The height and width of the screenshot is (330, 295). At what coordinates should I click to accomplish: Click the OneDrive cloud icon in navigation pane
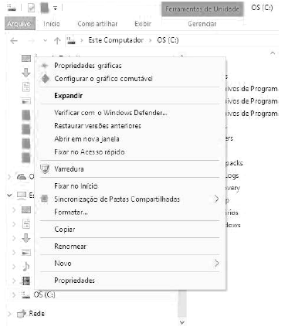22,177
